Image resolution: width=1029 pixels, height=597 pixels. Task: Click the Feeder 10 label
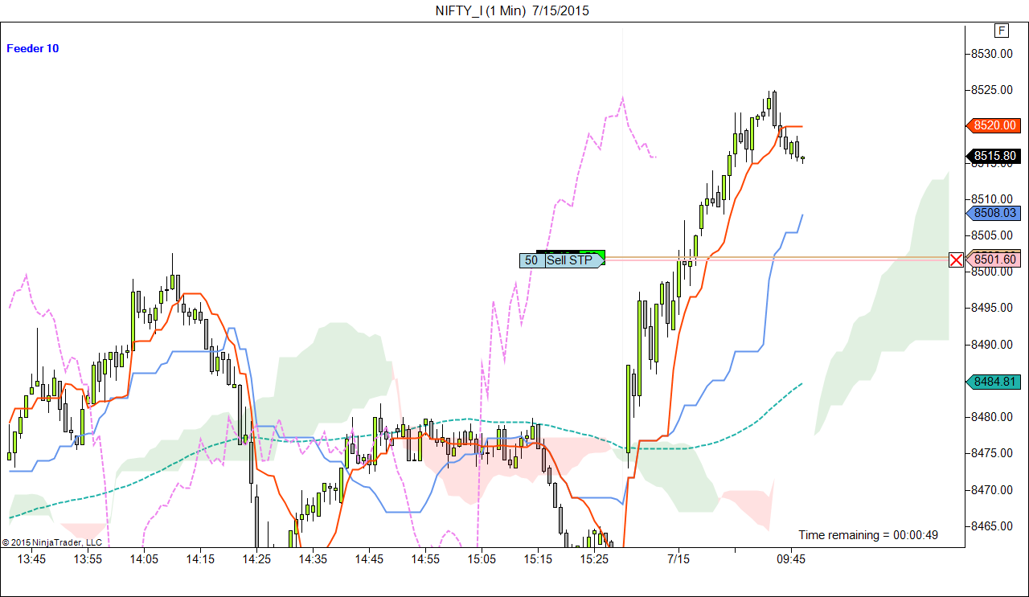click(x=33, y=48)
